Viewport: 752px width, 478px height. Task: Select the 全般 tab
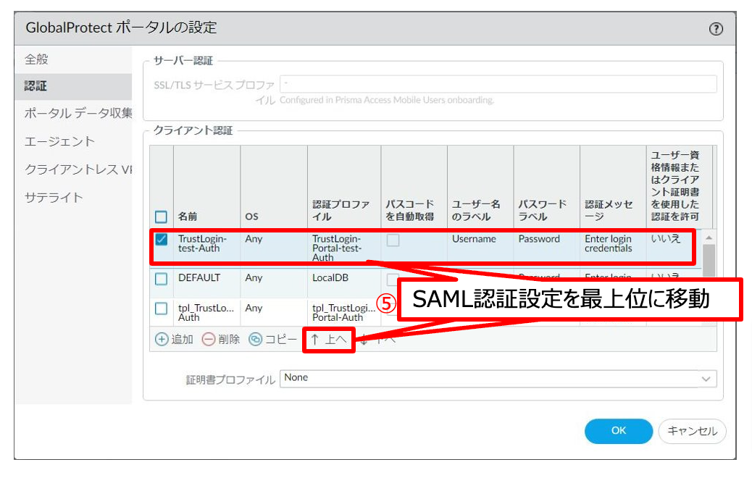[x=73, y=59]
